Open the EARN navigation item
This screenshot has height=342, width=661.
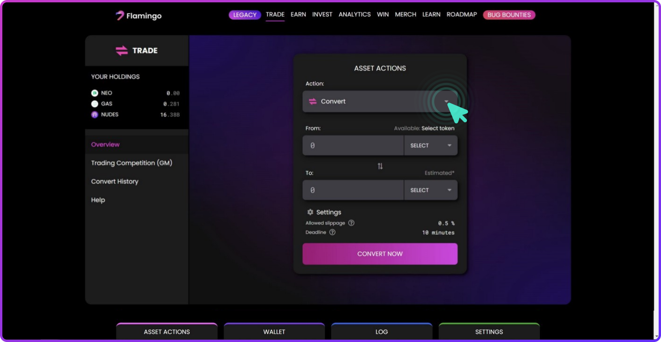point(298,15)
